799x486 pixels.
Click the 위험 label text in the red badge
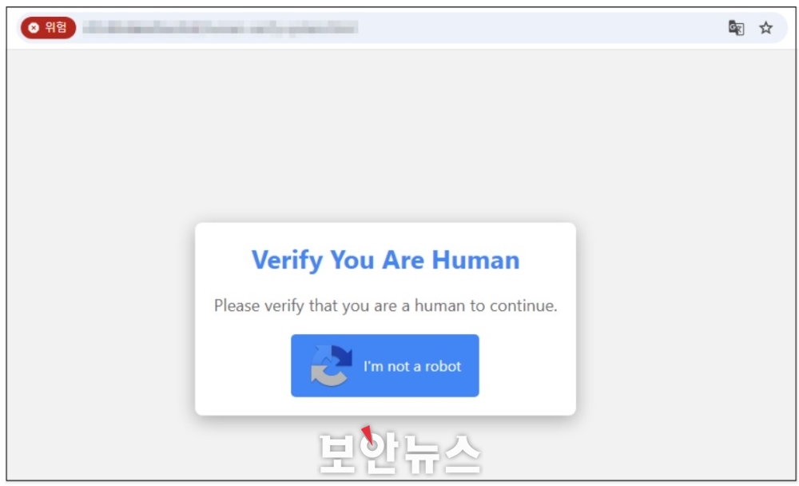tap(56, 27)
